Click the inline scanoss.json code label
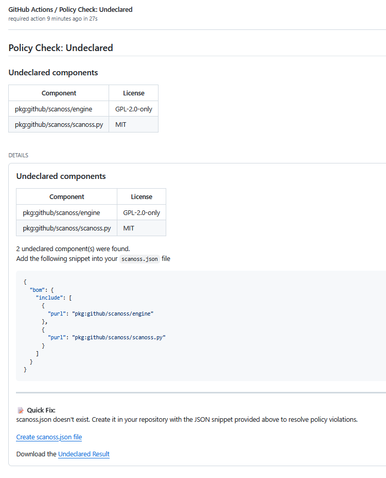The height and width of the screenshot is (478, 386). pos(139,259)
